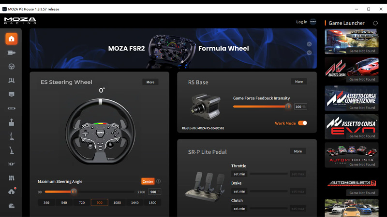387x217 pixels.
Task: Click the Throttle calibration bar
Action: [x=268, y=174]
